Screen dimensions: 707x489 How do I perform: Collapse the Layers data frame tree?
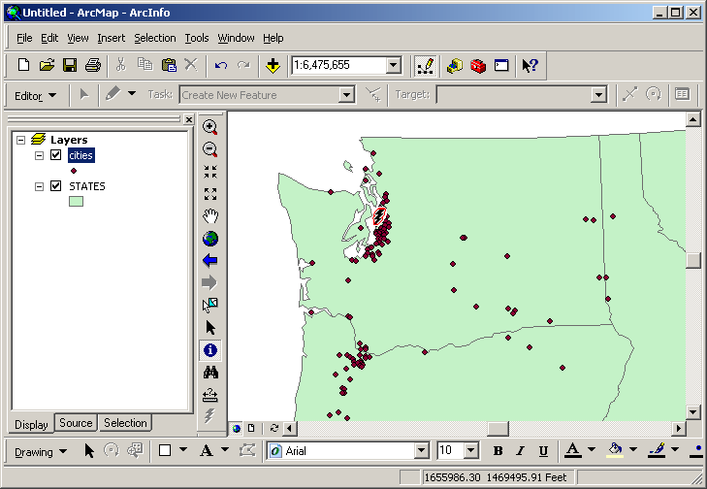pyautogui.click(x=20, y=140)
